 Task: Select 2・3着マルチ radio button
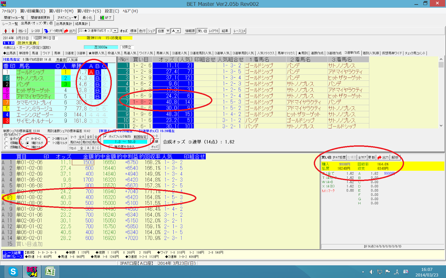point(49,139)
